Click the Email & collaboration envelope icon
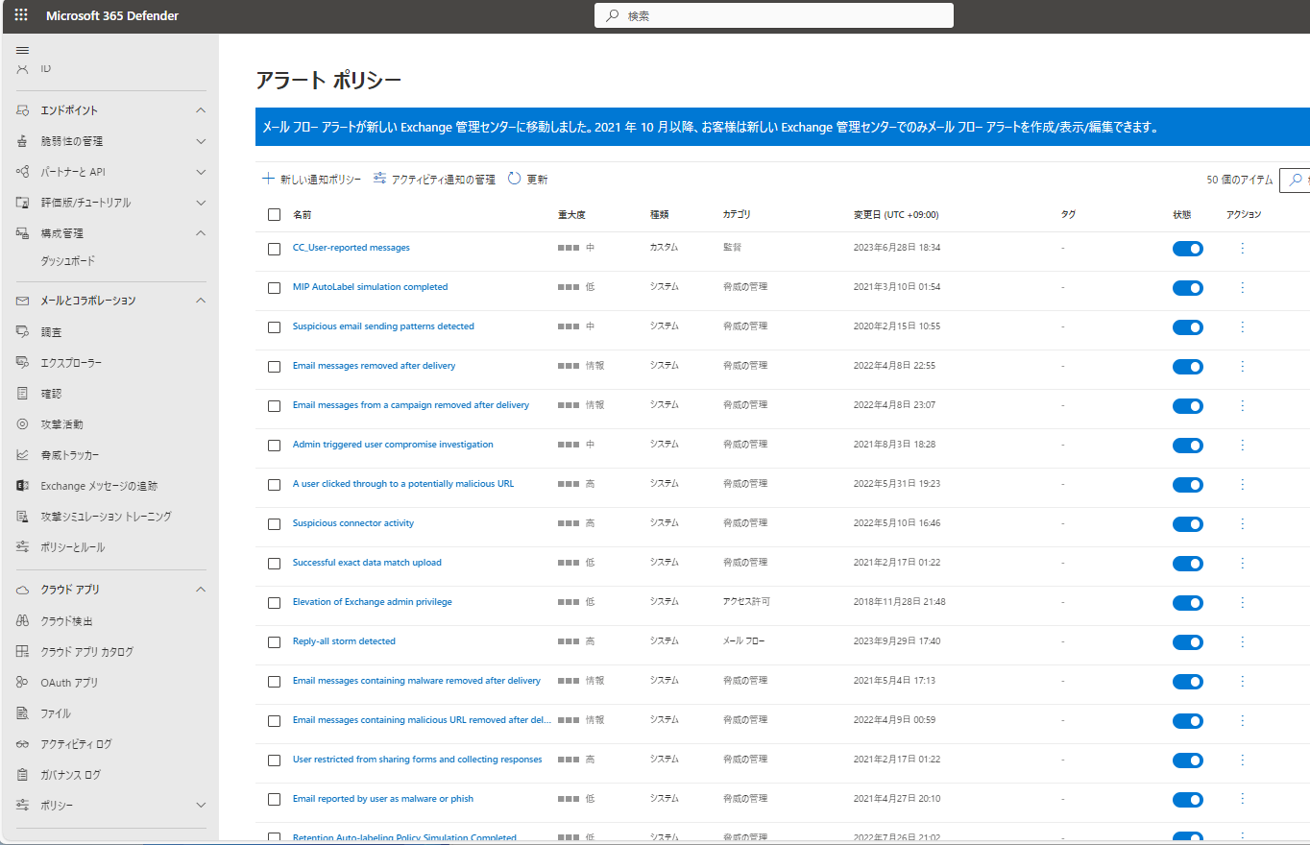The image size is (1310, 845). [22, 301]
